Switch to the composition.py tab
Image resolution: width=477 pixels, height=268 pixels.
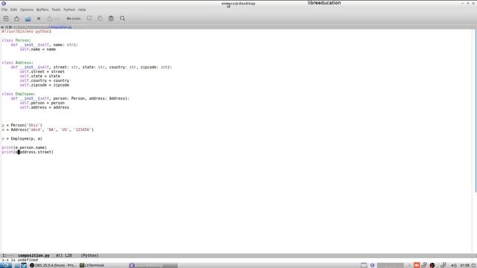point(60,27)
